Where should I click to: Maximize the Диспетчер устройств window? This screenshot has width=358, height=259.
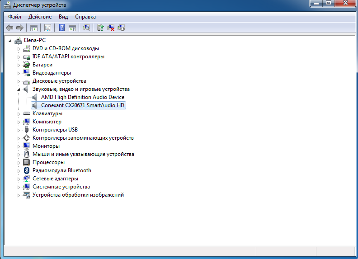329,3
